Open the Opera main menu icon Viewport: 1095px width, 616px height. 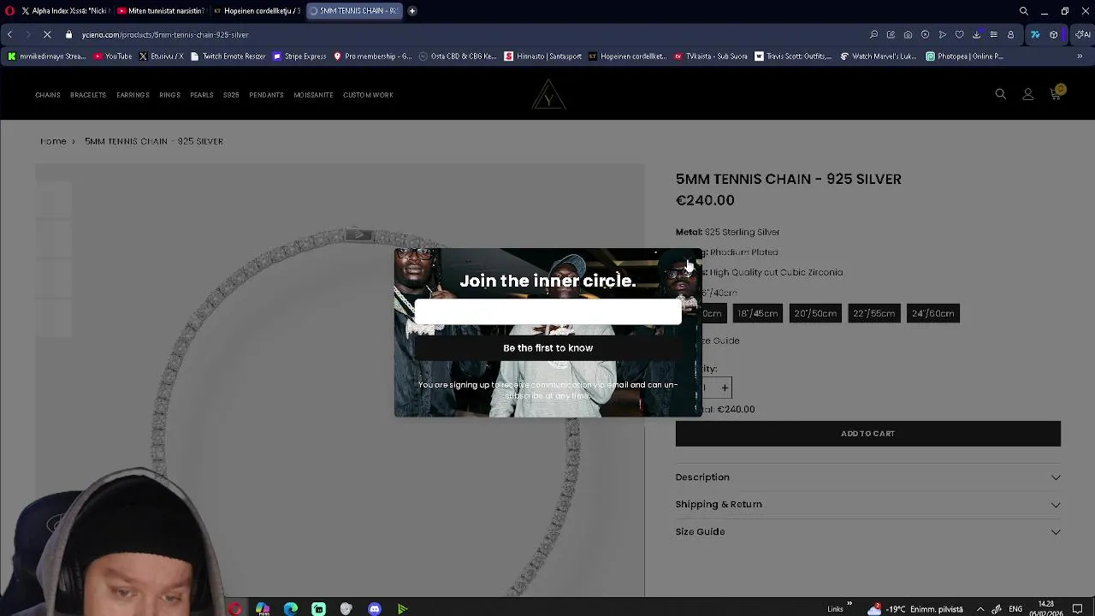point(9,11)
